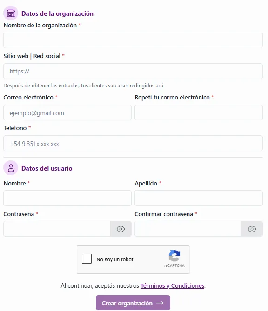Click the arrow icon on Crear organización
The height and width of the screenshot is (311, 268).
click(x=160, y=303)
